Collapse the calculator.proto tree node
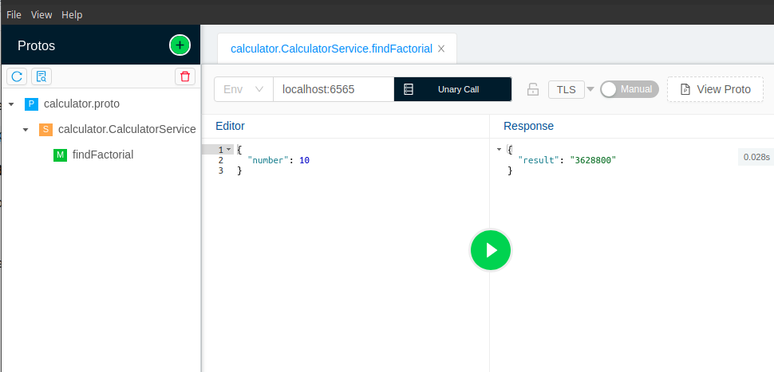This screenshot has height=372, width=774. pyautogui.click(x=11, y=104)
